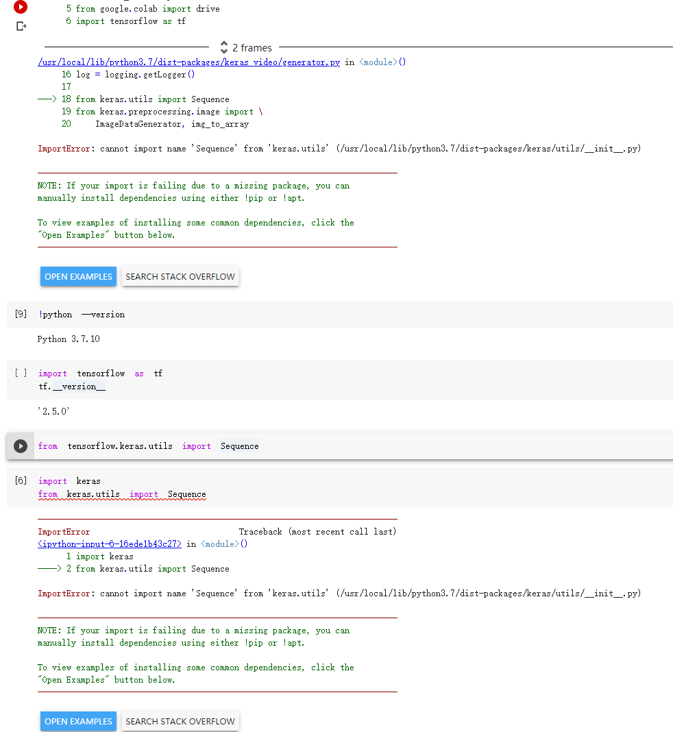Click the bottom OPEN EXAMPLES button
This screenshot has width=673, height=732.
[78, 721]
